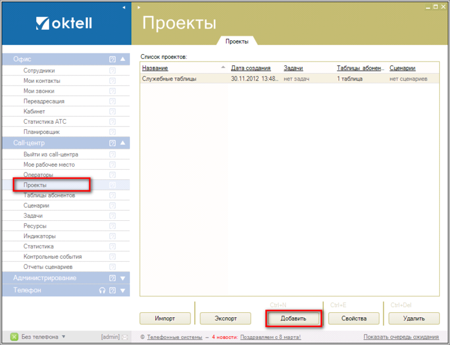Open Операторы in Call-центр
This screenshot has width=450, height=345.
coord(38,175)
